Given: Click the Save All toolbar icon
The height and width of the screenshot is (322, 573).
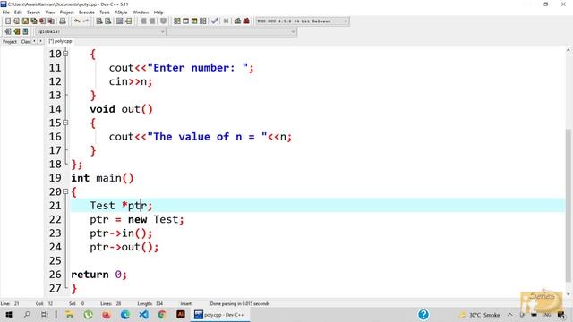Looking at the screenshot, I should [34, 21].
